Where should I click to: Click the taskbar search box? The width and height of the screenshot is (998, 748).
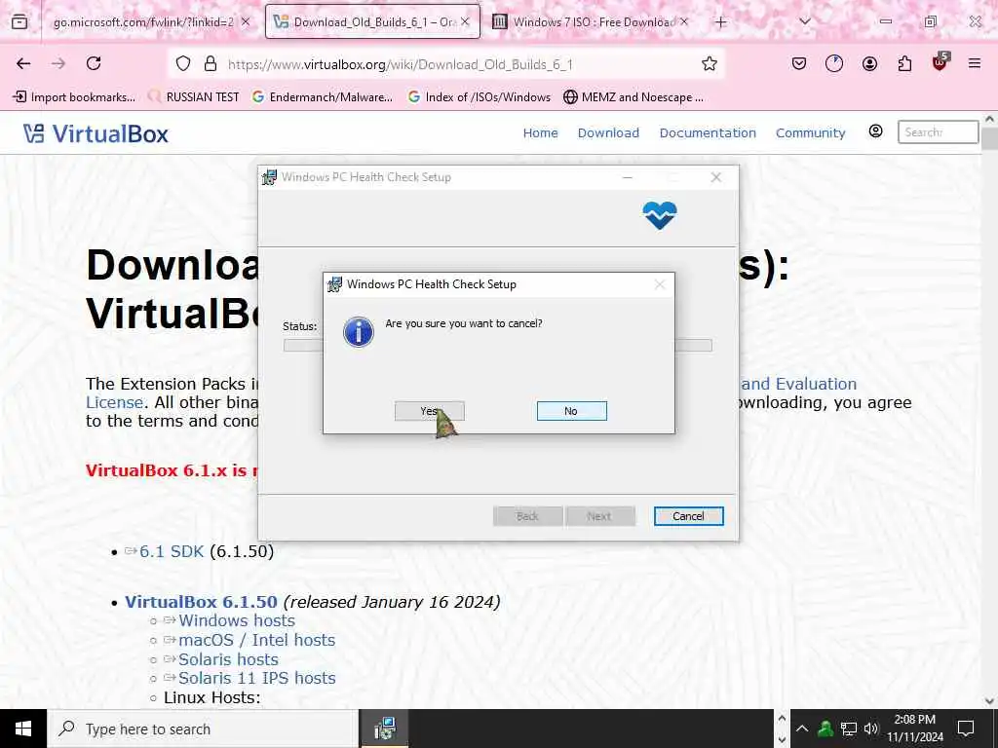pyautogui.click(x=203, y=729)
